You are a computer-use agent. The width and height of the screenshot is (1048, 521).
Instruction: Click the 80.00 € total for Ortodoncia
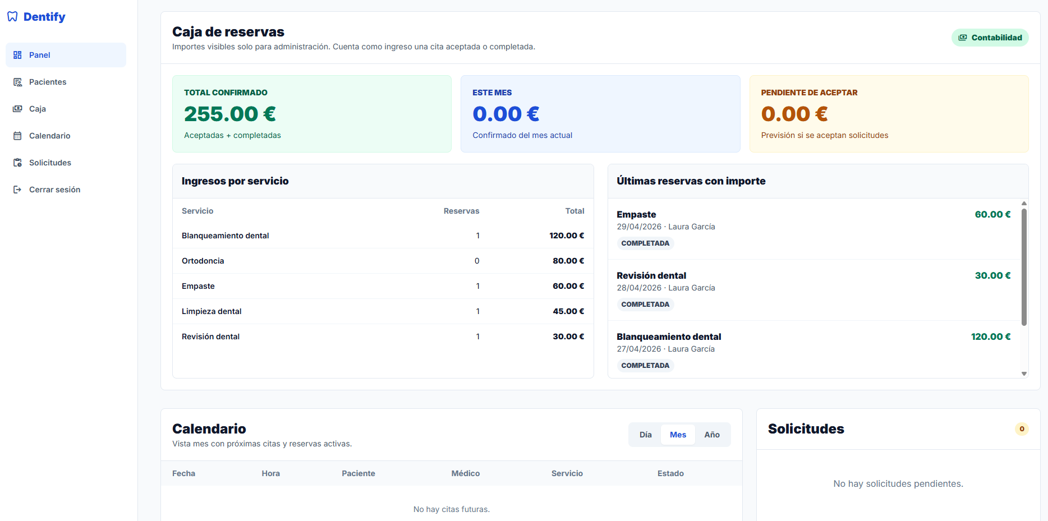pos(568,261)
